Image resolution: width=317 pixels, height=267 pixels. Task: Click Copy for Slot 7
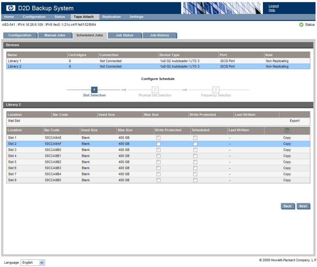[x=287, y=174]
